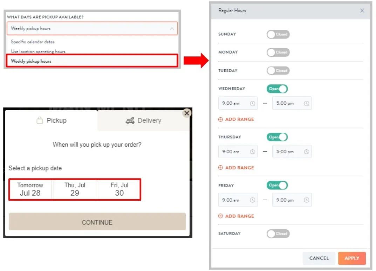Click the Apply button
376x271 pixels.
(352, 258)
